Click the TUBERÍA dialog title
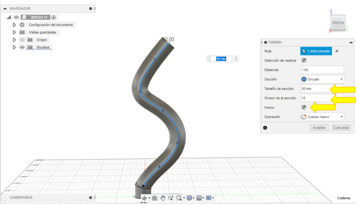This screenshot has width=359, height=205. point(275,42)
